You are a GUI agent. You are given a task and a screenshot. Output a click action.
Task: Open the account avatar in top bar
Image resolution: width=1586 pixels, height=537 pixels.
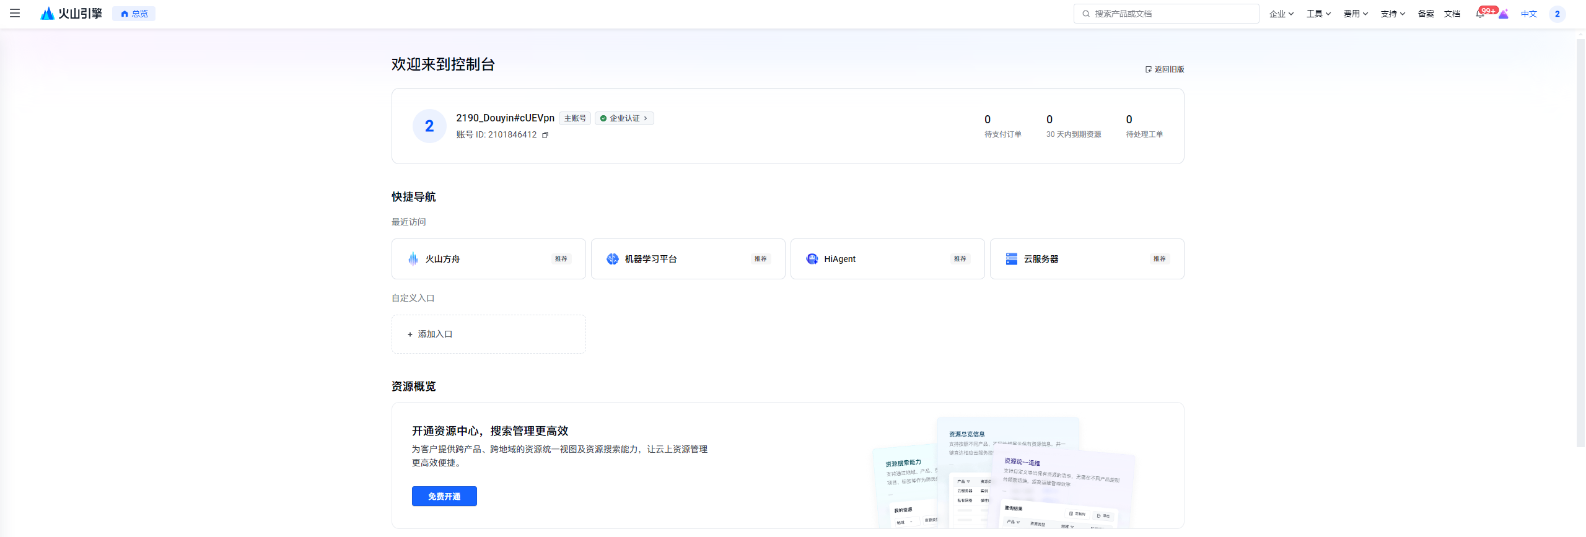coord(1557,14)
